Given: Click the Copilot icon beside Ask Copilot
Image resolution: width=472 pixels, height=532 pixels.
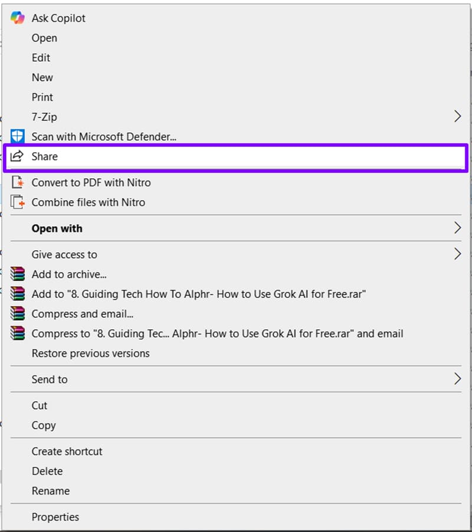Looking at the screenshot, I should click(17, 18).
